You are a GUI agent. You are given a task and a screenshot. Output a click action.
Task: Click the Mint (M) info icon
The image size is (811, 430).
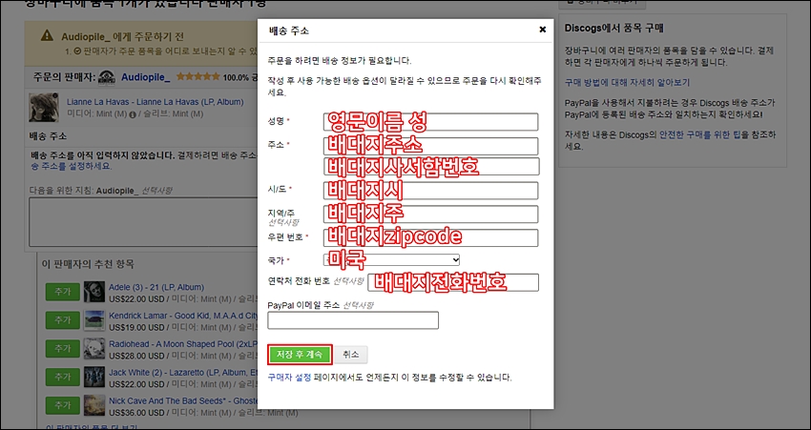pyautogui.click(x=133, y=114)
